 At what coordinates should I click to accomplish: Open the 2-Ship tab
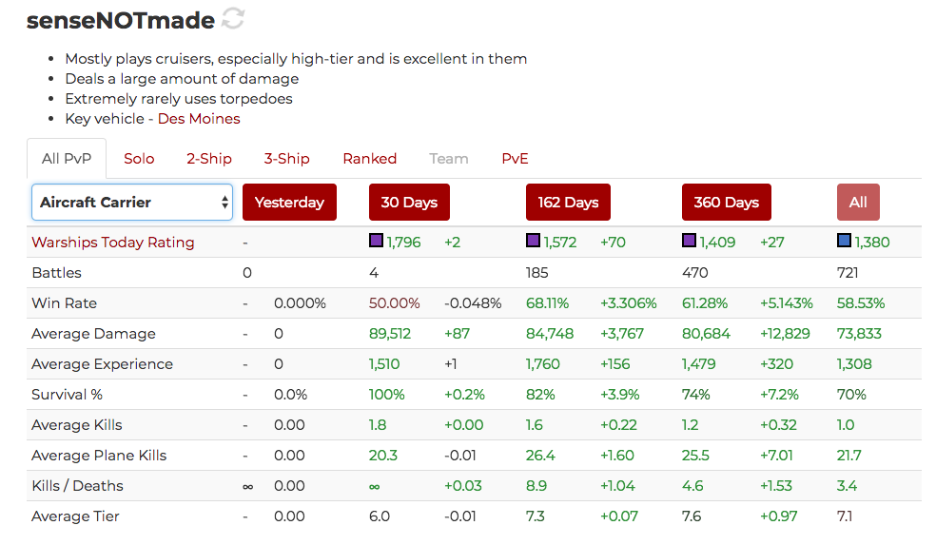[209, 159]
